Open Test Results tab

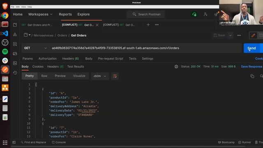76,67
